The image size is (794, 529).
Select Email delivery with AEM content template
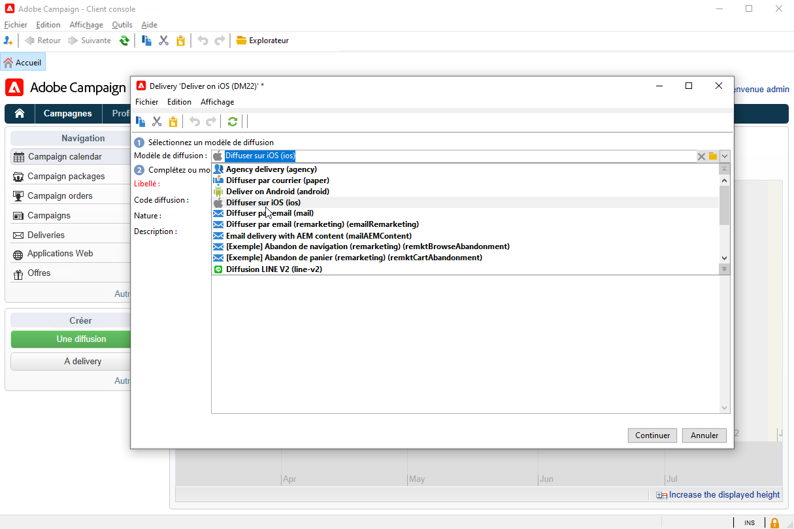(x=465, y=235)
